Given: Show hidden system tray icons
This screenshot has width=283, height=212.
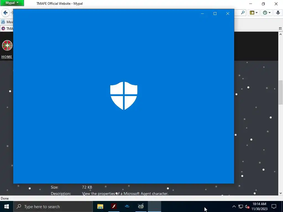Looking at the screenshot, I should 234,206.
